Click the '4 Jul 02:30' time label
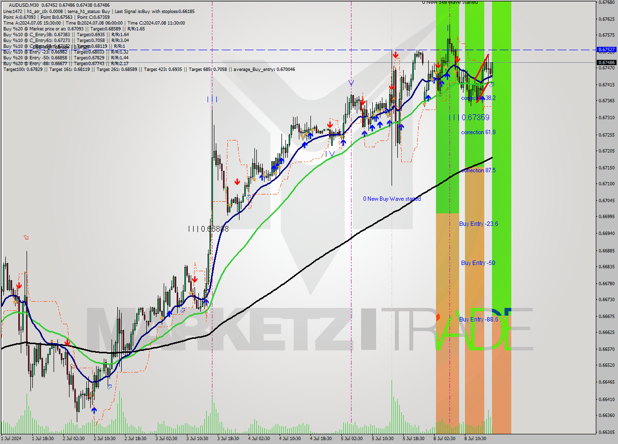The image size is (618, 444). pos(258,439)
